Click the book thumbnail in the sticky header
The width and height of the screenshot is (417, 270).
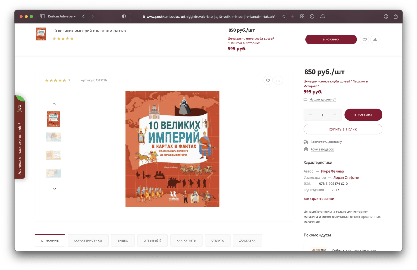point(41,34)
